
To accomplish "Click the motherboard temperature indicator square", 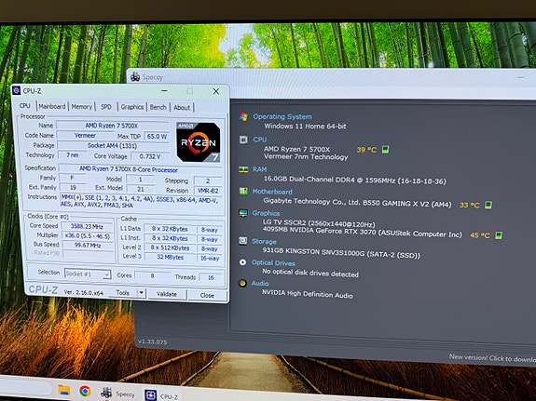I will pyautogui.click(x=488, y=205).
